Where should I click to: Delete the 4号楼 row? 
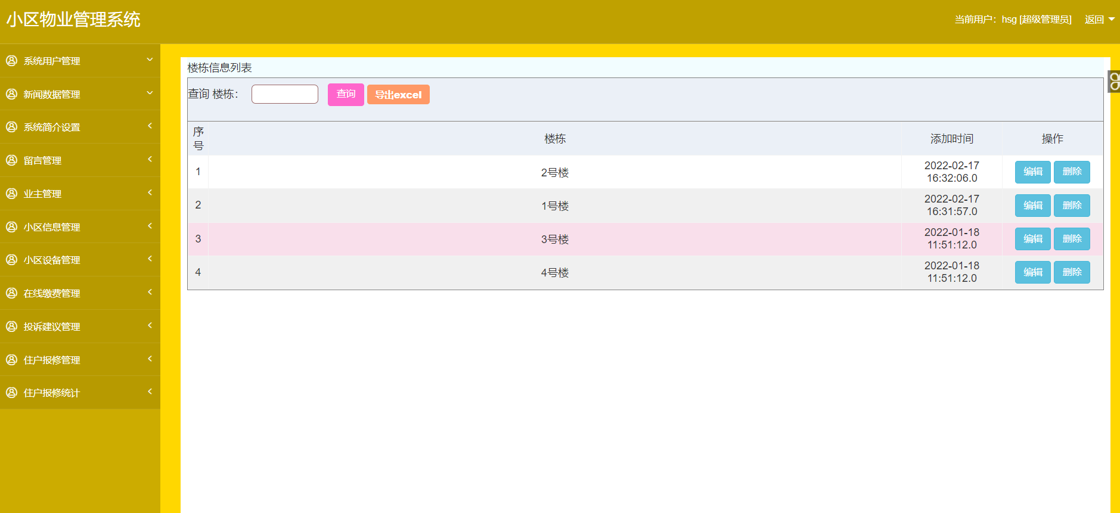(1072, 272)
